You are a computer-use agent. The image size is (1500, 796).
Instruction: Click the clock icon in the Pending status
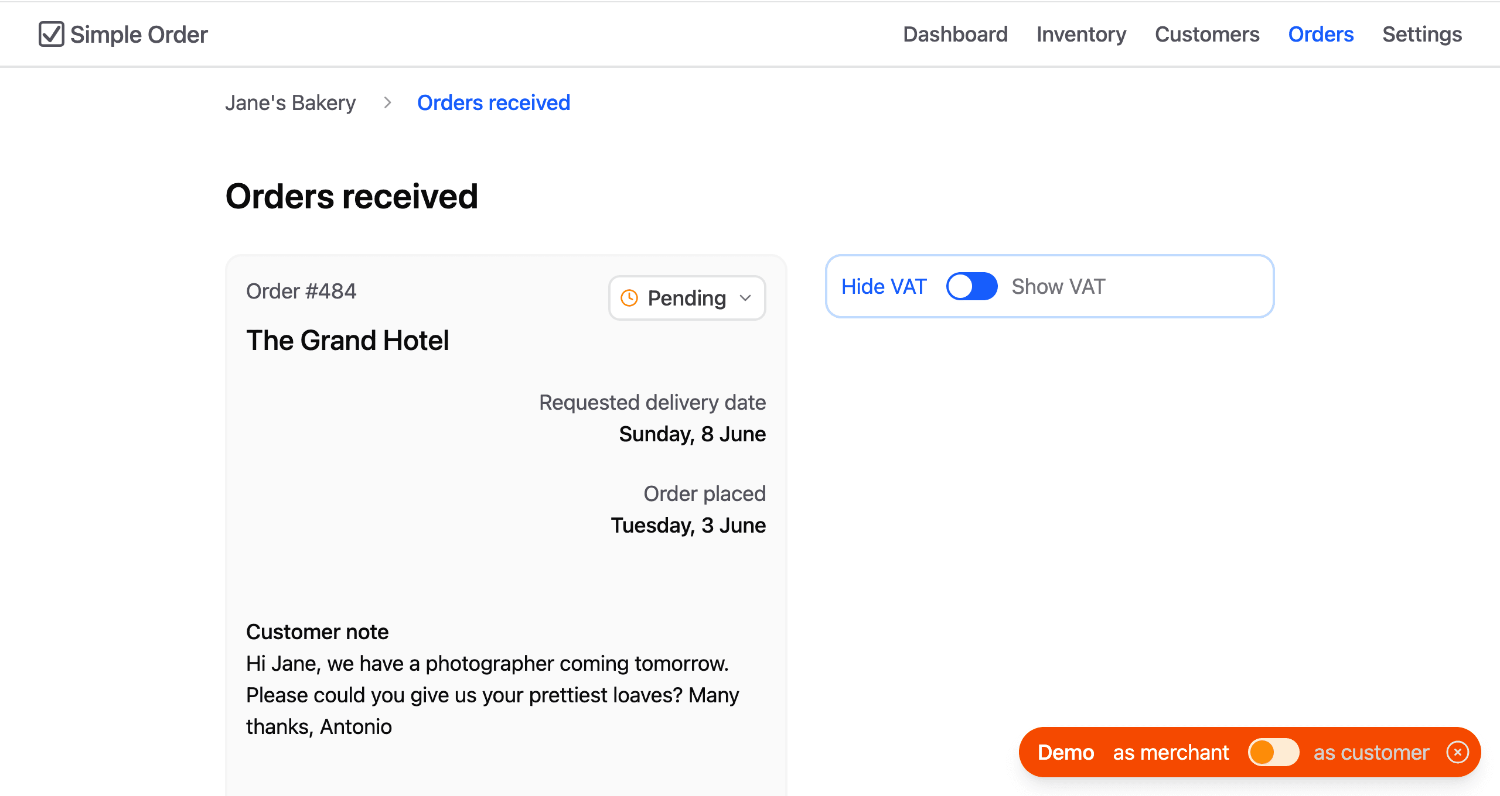point(628,298)
